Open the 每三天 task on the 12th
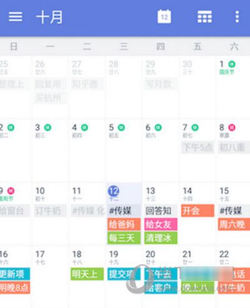250x308 pixels. 124,238
